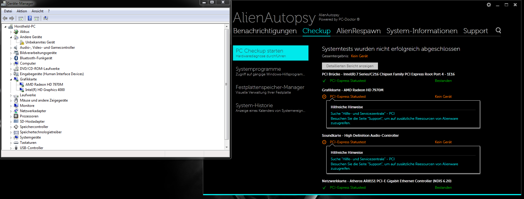Click the orange failed icon for Grafikkarte test
The height and width of the screenshot is (199, 524).
(324, 97)
